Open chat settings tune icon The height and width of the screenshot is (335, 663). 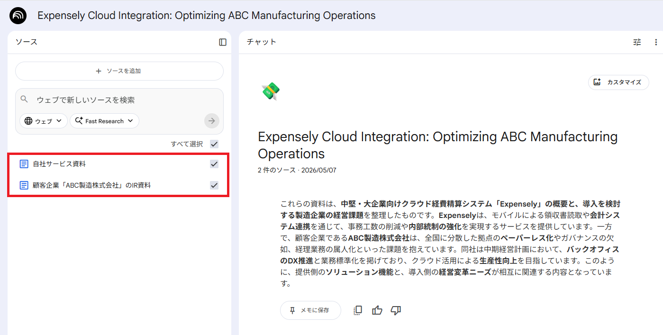click(637, 42)
